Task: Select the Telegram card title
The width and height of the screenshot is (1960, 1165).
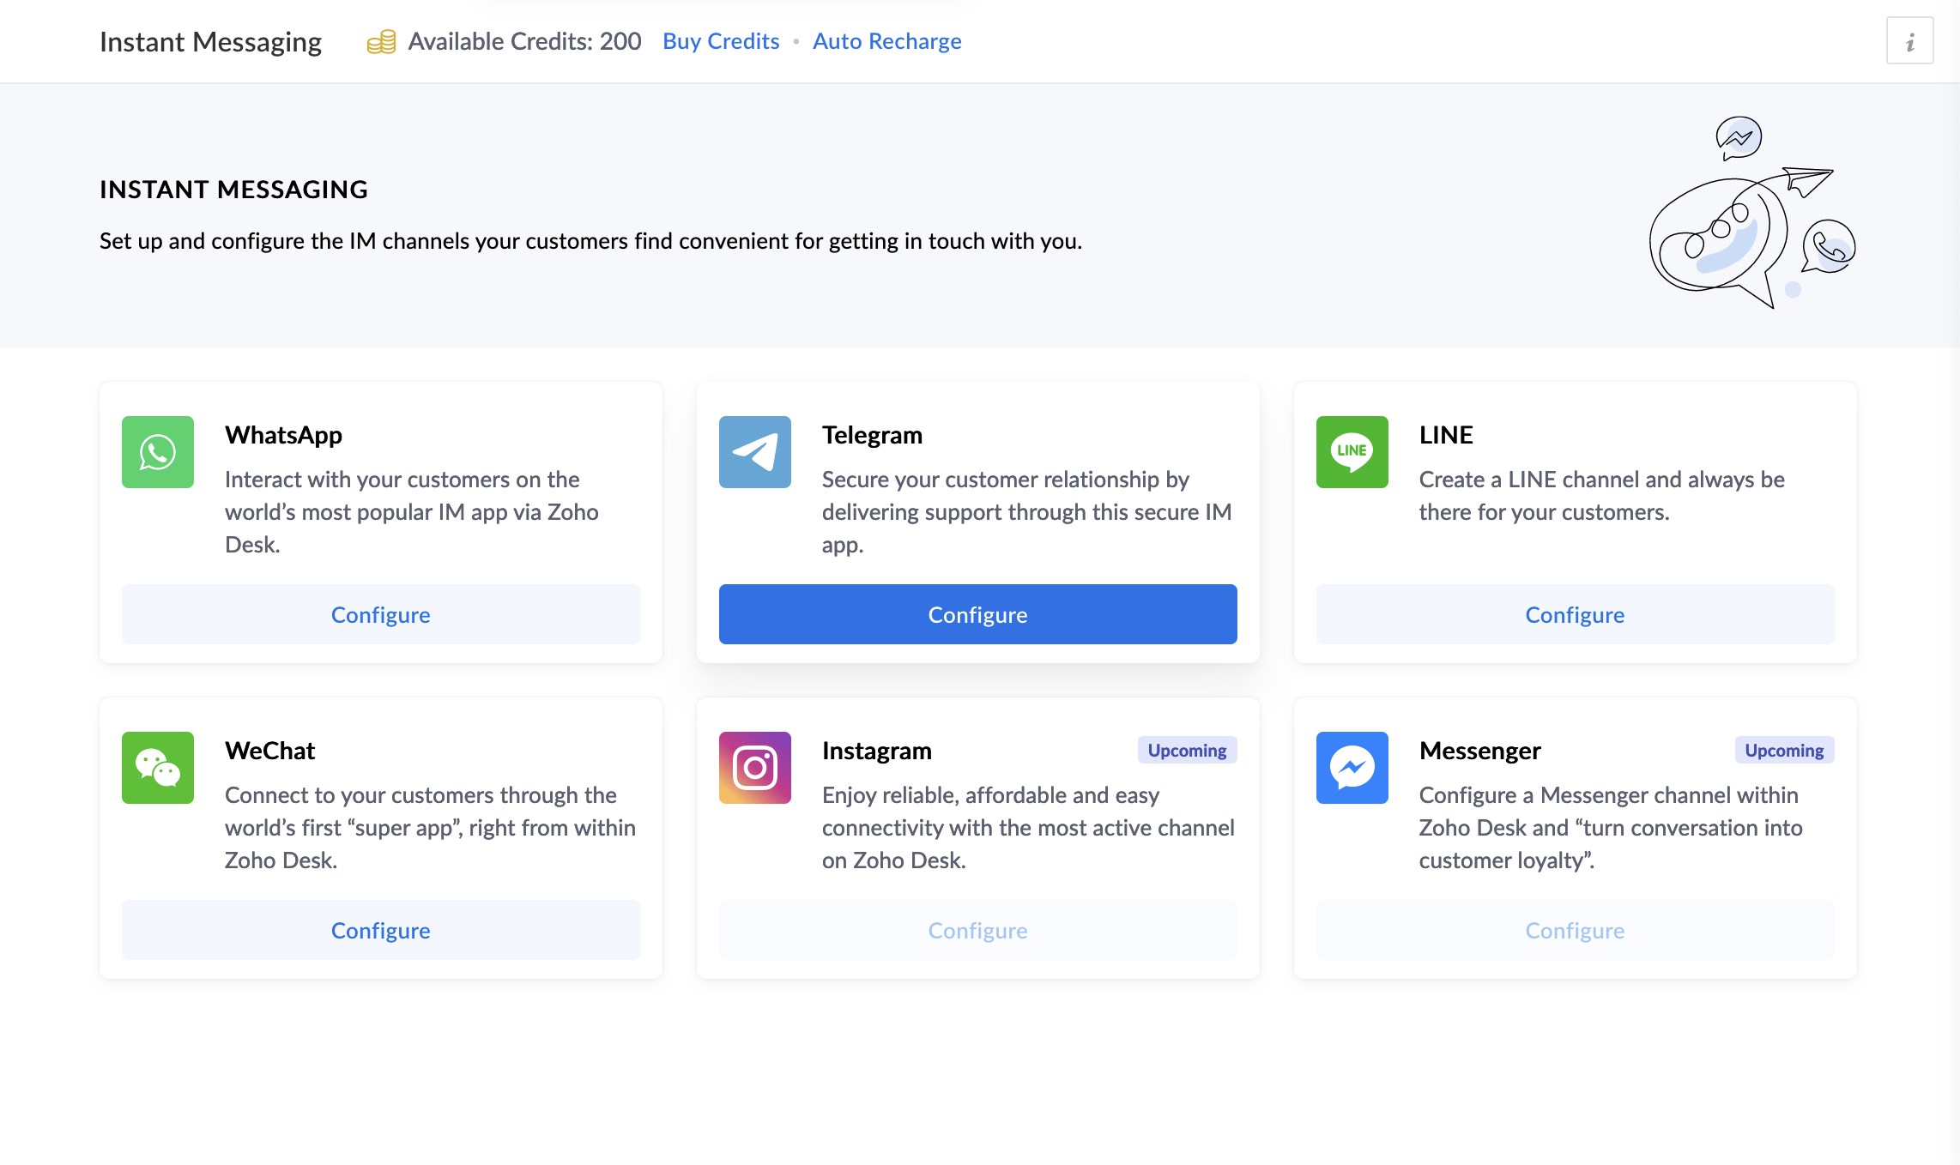Action: 872,435
